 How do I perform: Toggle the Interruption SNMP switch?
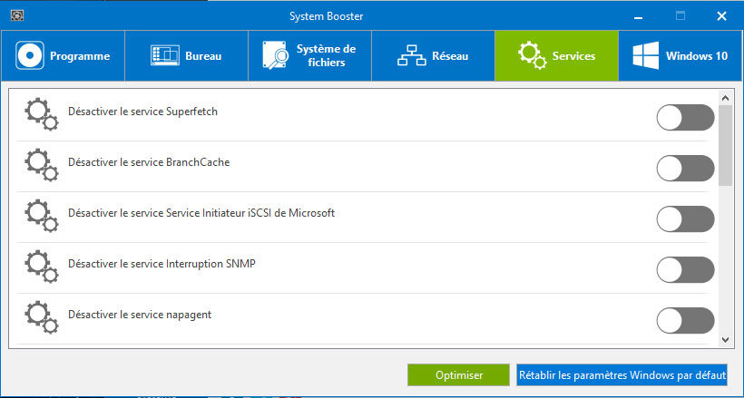[x=685, y=270]
